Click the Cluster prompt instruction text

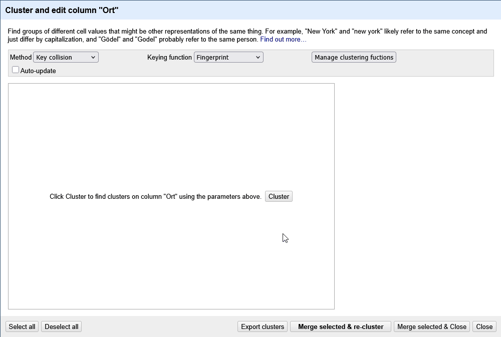pyautogui.click(x=155, y=196)
